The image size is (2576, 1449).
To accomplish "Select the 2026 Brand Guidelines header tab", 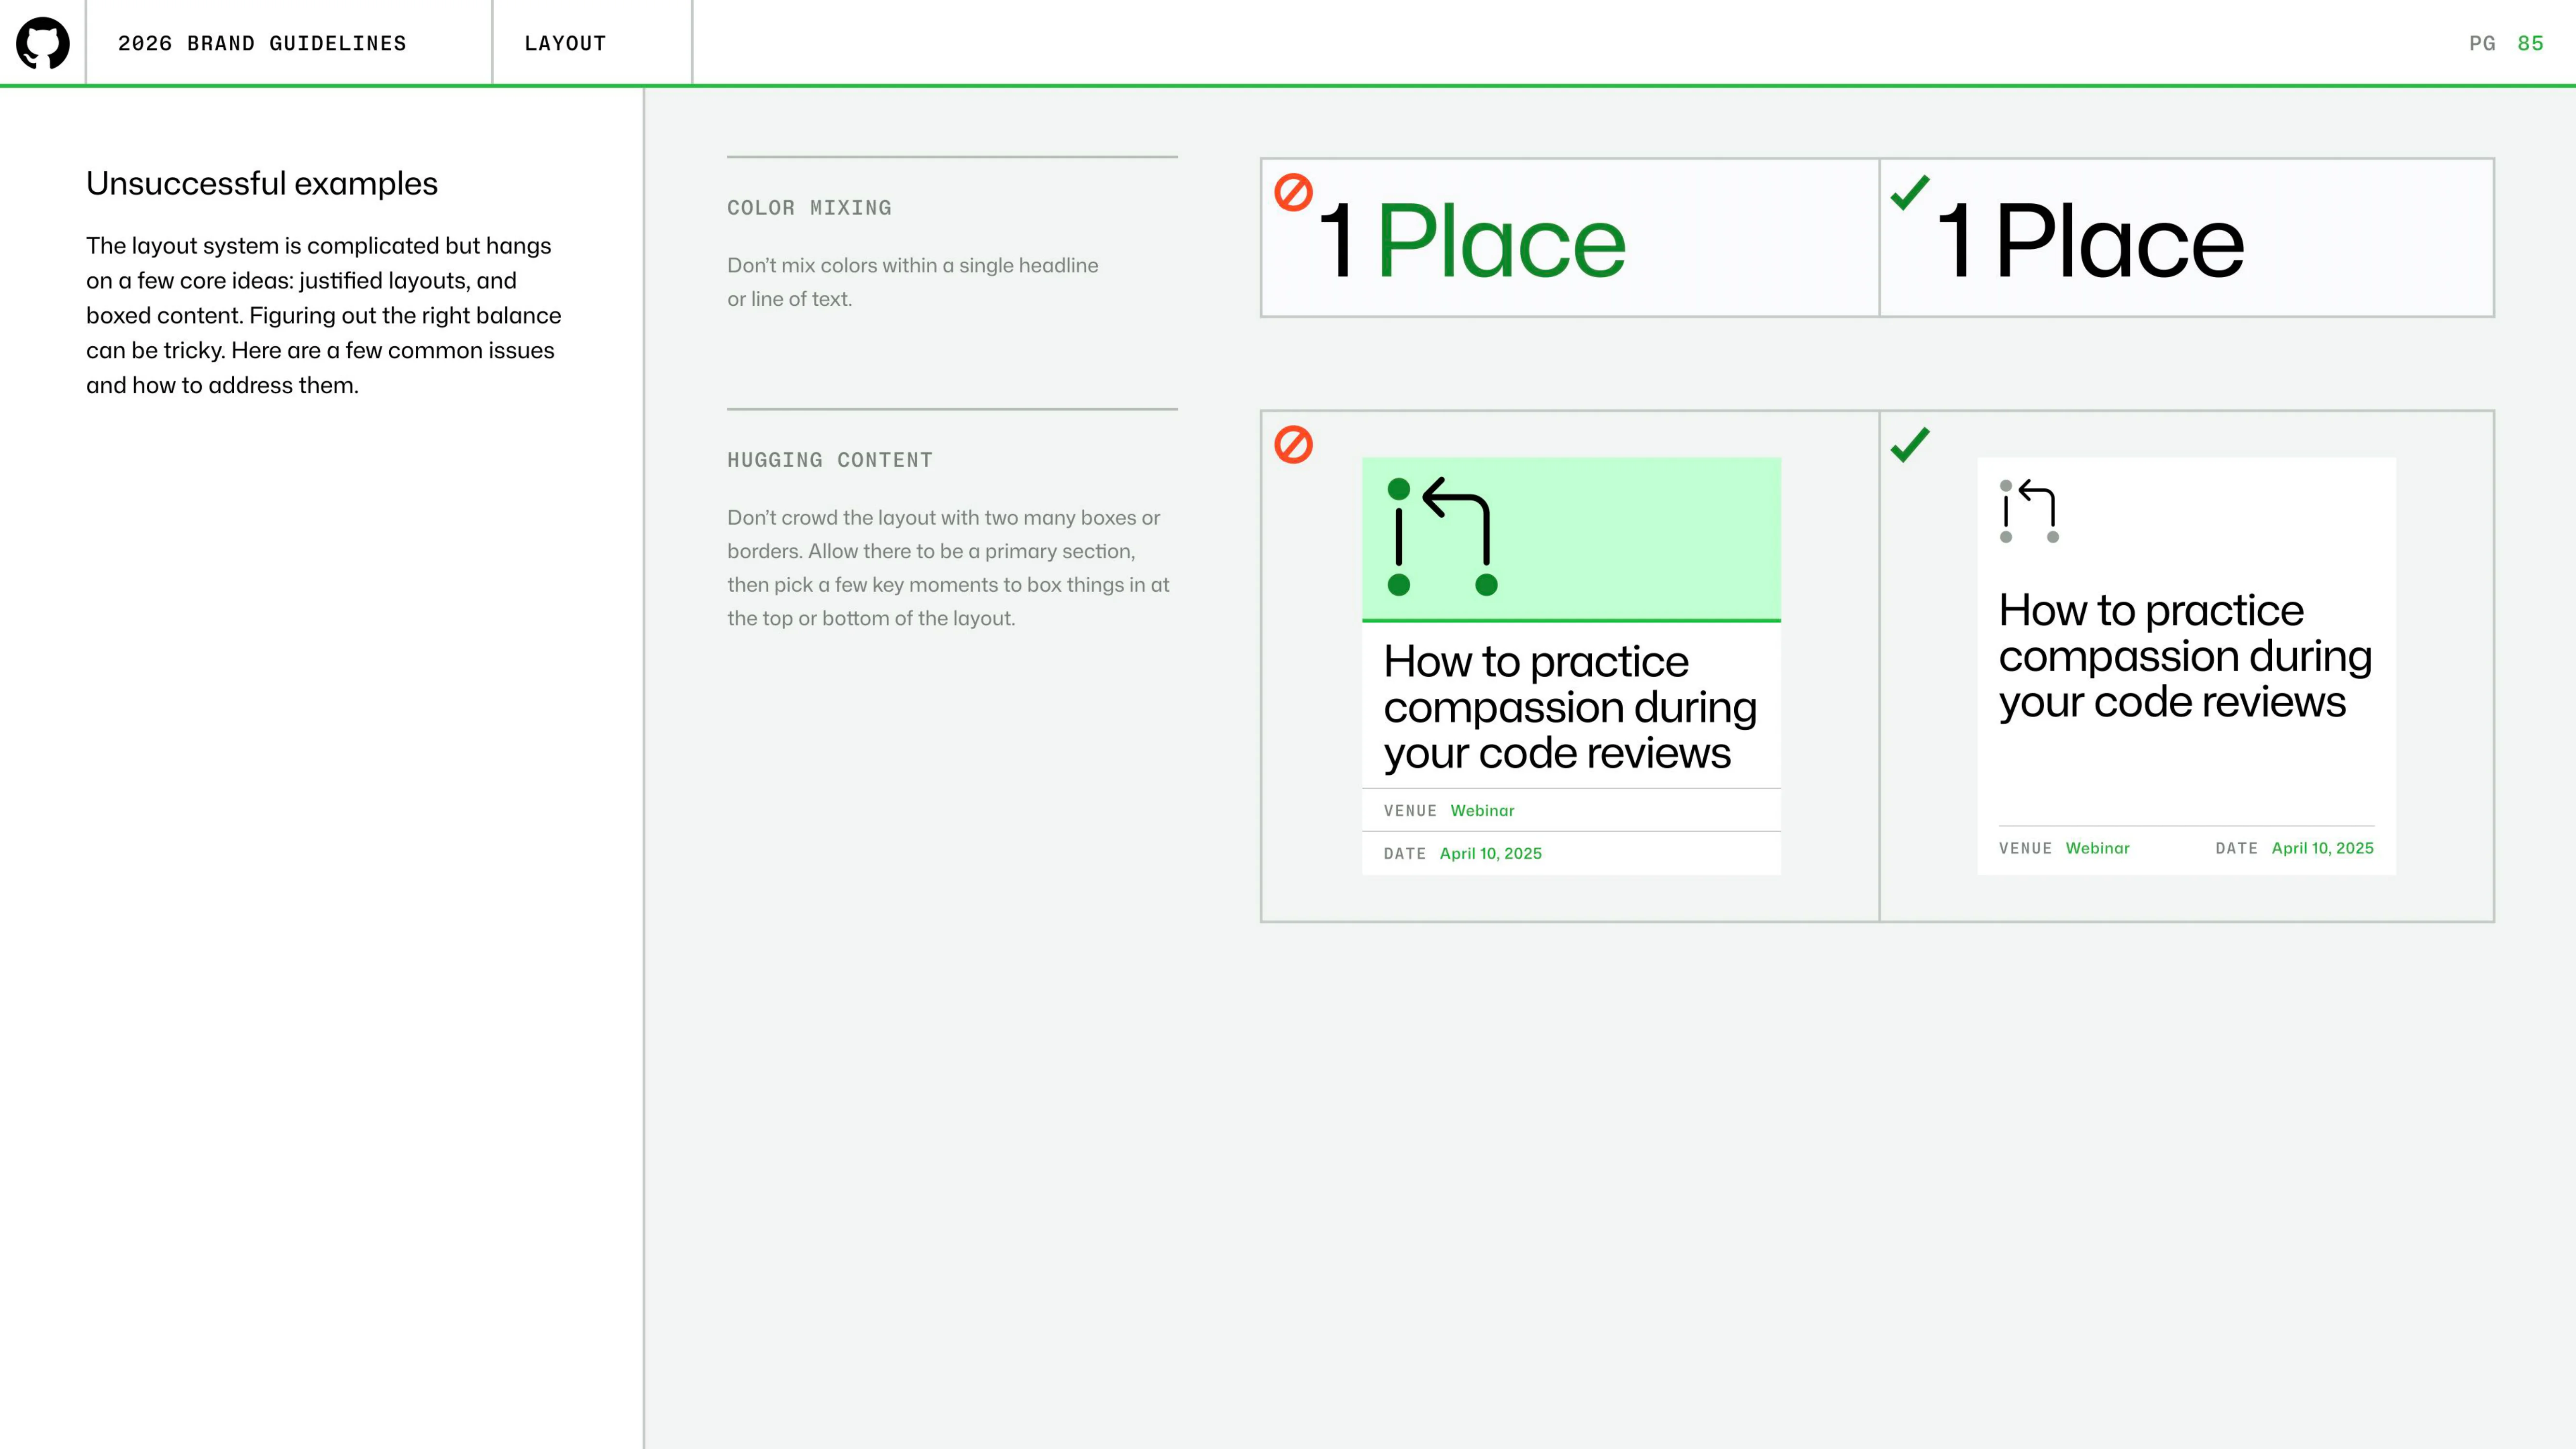I will [262, 43].
